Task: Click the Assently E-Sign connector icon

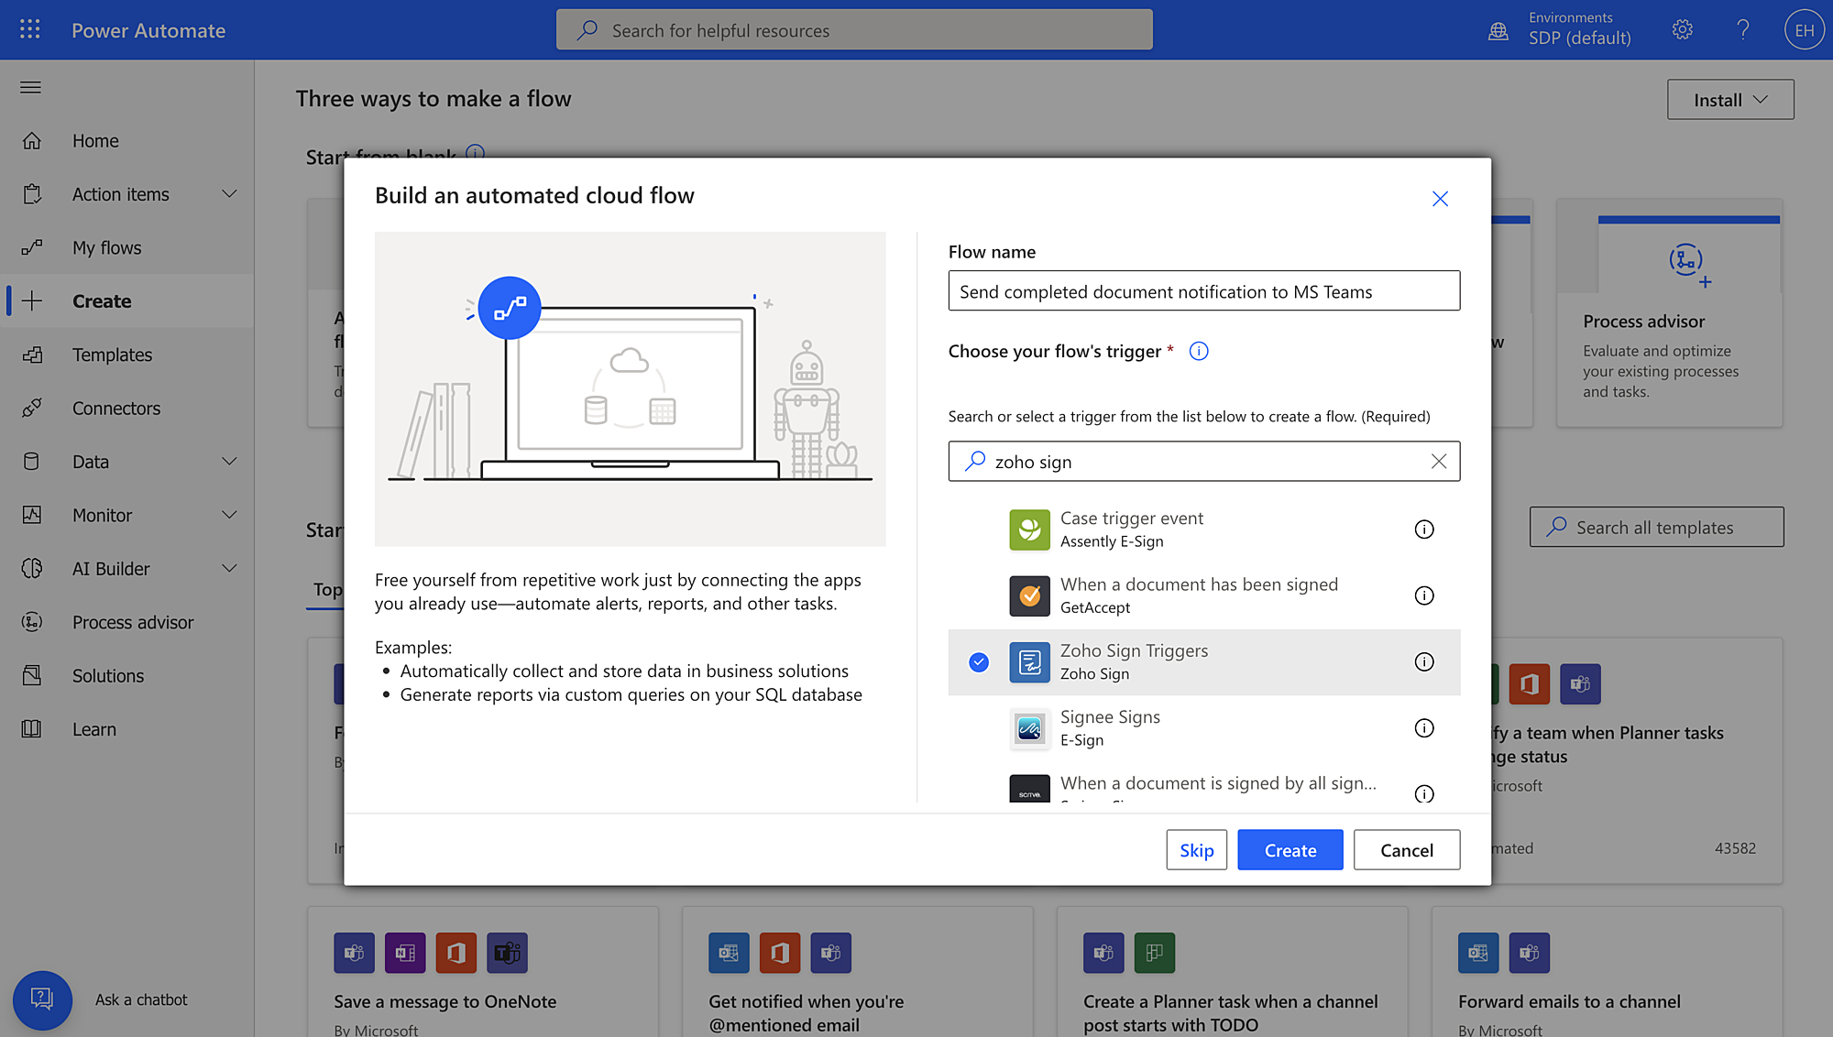Action: tap(1030, 529)
